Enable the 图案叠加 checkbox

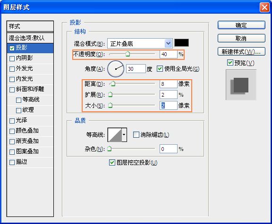[x=12, y=152]
